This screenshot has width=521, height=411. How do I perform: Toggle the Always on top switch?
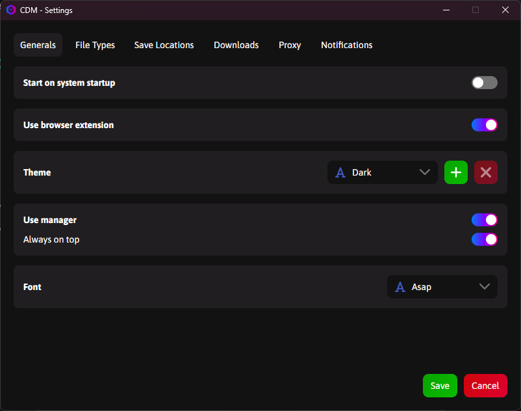tap(484, 239)
